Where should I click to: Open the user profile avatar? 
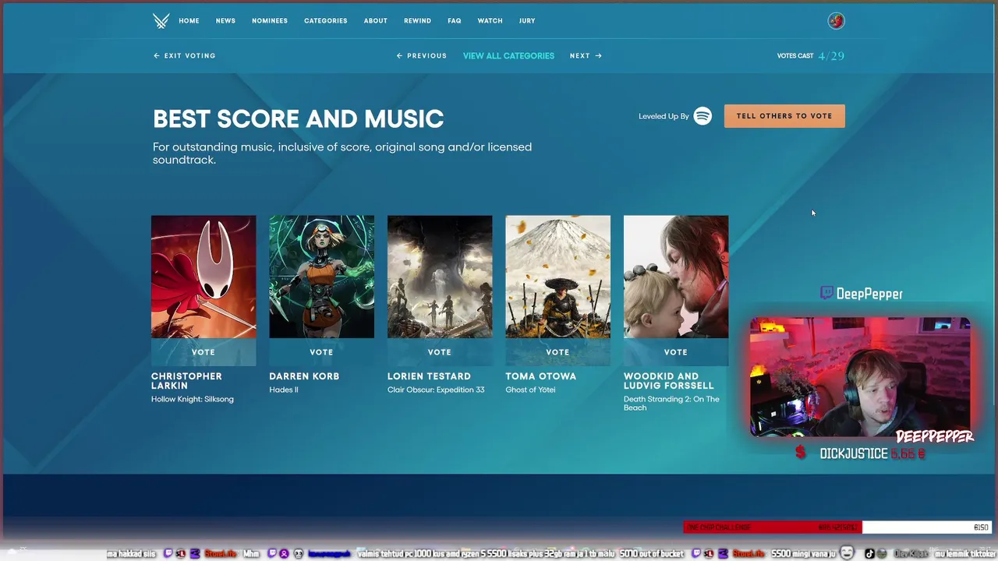[836, 21]
